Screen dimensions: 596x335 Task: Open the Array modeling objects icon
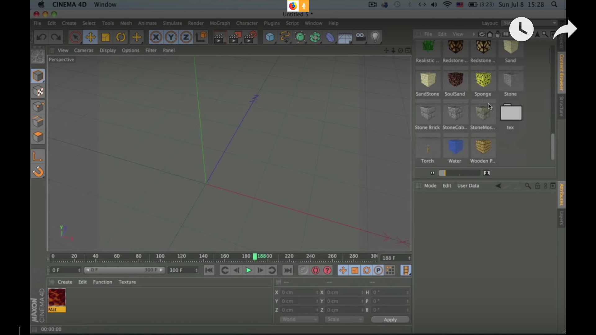[315, 37]
